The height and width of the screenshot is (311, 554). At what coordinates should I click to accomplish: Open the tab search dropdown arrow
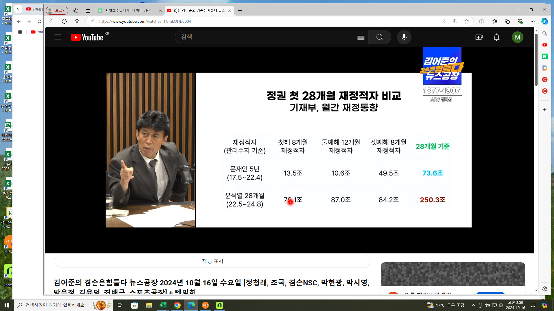click(18, 9)
